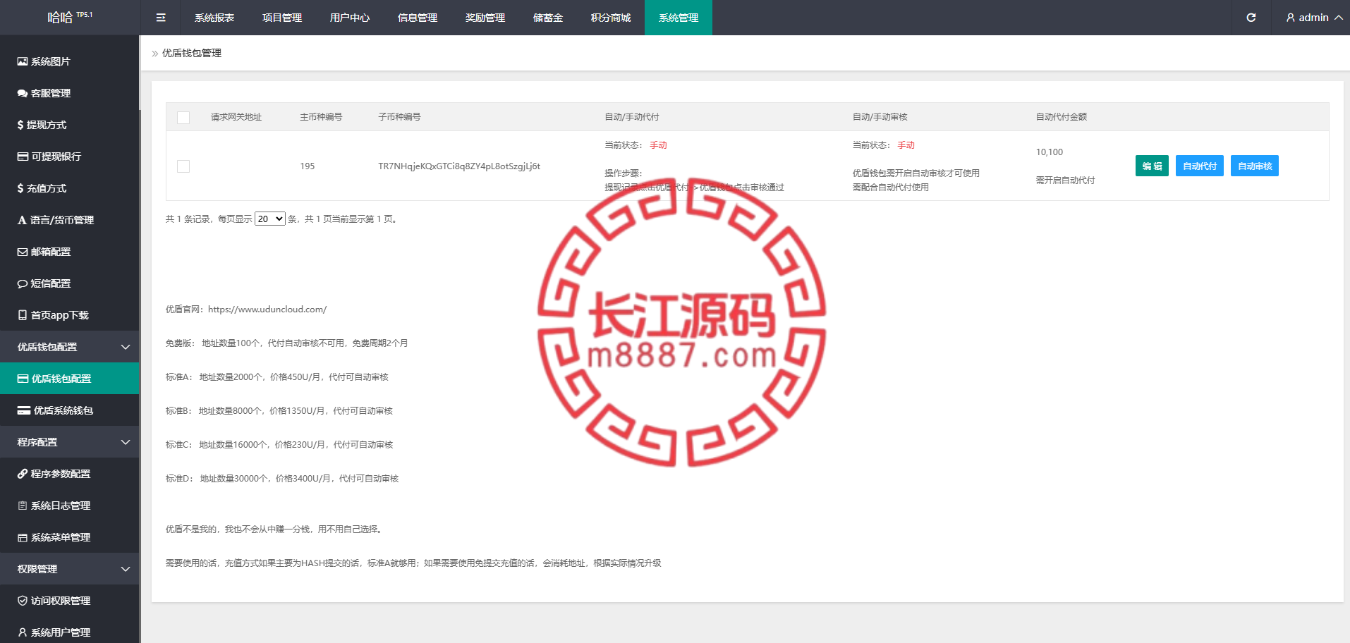The height and width of the screenshot is (643, 1350).
Task: Click the green 编辑 button
Action: click(1152, 166)
